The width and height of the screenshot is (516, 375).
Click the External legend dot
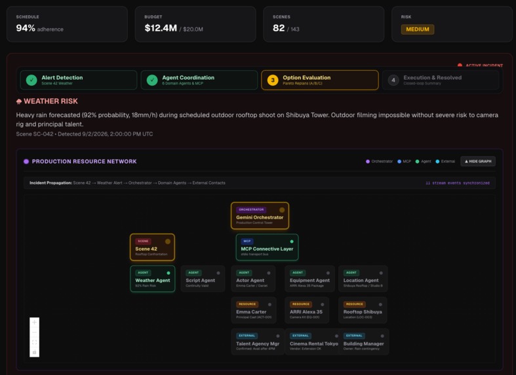click(437, 161)
